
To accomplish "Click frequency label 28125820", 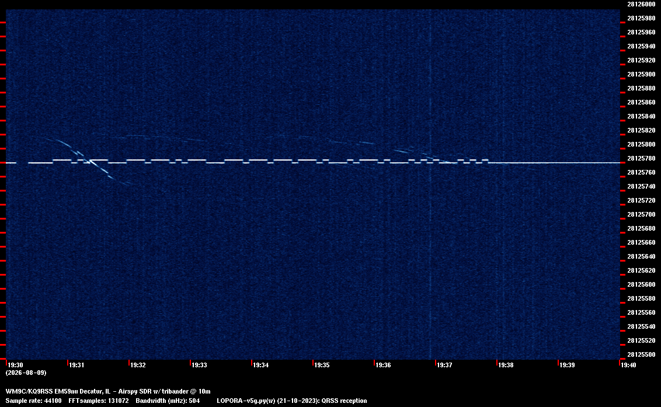I will point(641,130).
